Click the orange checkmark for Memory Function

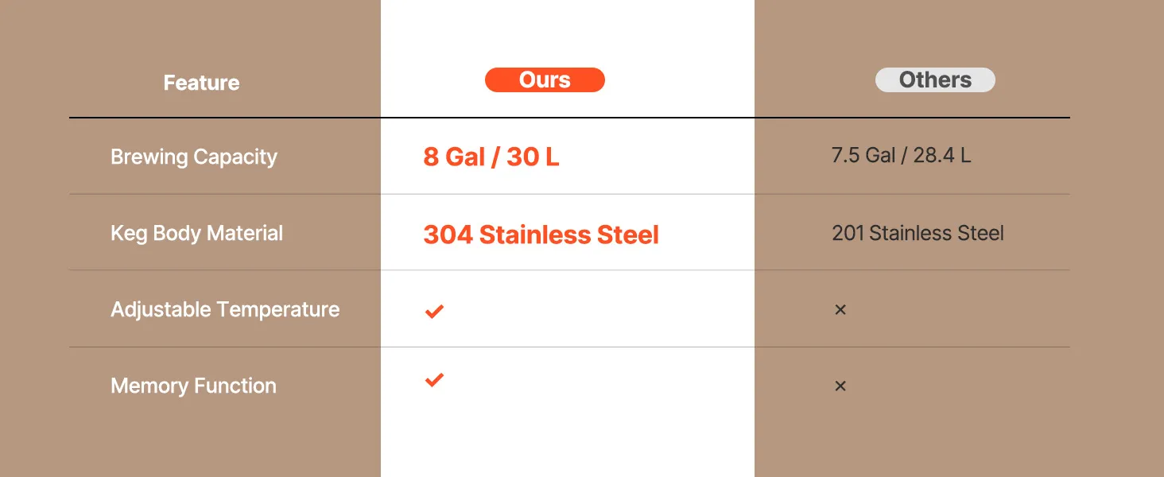[433, 380]
